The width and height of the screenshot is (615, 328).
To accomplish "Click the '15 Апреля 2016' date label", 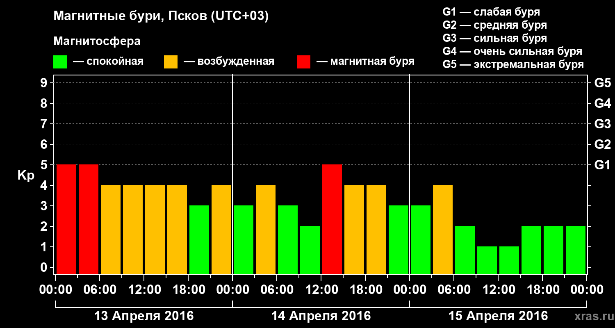I will (x=498, y=316).
